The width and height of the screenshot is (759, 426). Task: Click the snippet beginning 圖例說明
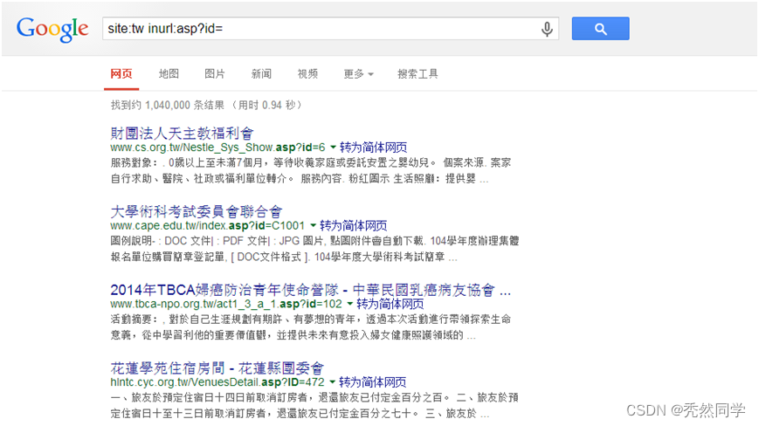[314, 249]
